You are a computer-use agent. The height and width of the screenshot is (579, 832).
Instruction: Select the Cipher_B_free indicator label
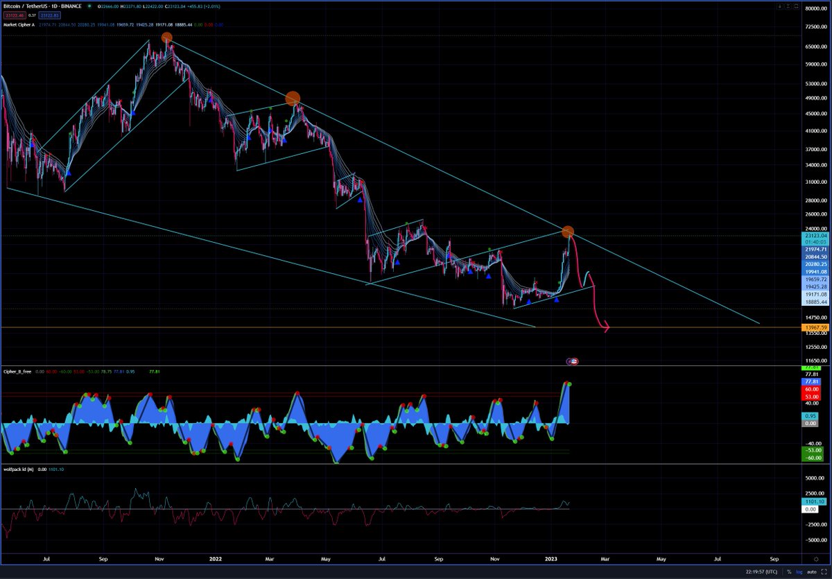point(19,372)
